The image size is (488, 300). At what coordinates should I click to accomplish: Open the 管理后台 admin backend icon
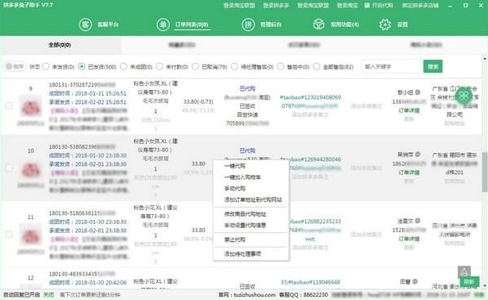pos(248,25)
